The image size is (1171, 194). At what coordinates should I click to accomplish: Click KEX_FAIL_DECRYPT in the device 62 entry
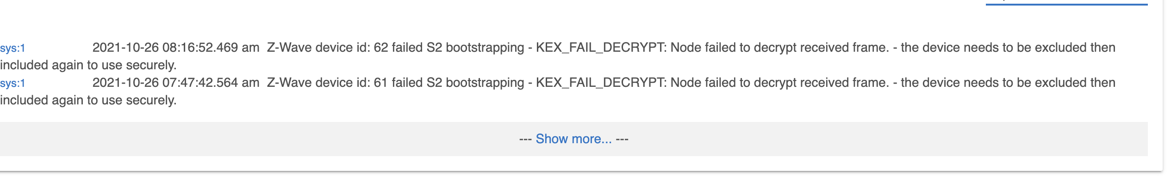(x=600, y=48)
